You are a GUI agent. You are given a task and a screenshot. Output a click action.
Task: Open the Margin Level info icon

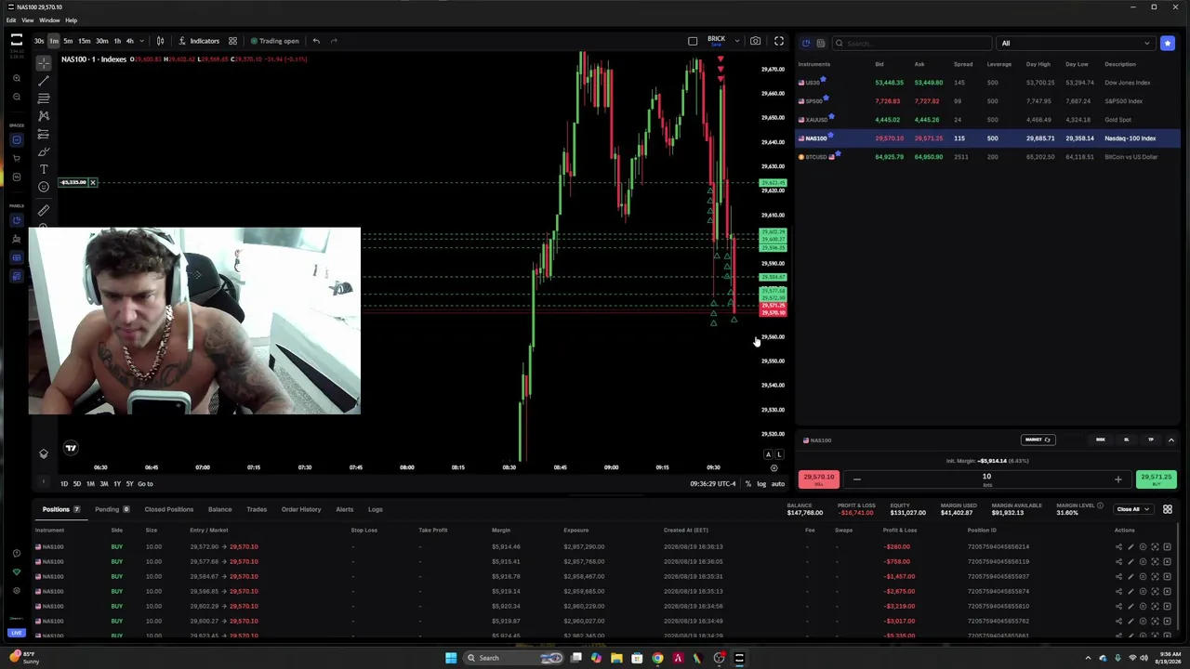click(1100, 506)
